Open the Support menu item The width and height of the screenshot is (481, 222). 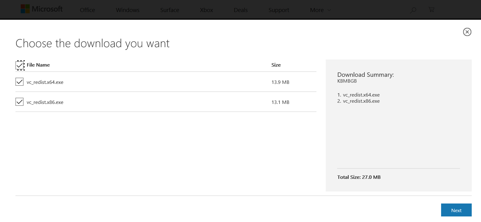(279, 10)
